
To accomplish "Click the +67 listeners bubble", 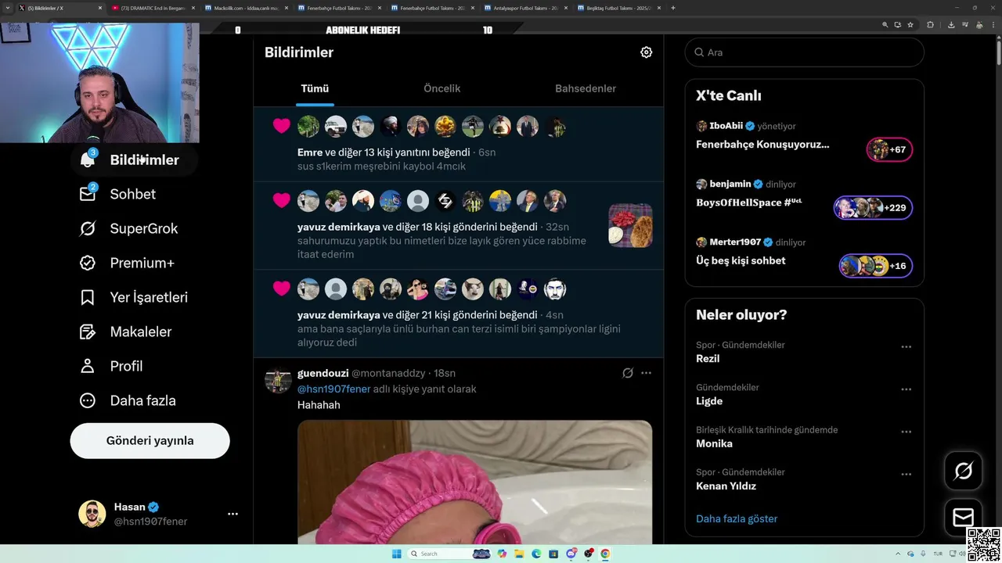I will coord(889,149).
